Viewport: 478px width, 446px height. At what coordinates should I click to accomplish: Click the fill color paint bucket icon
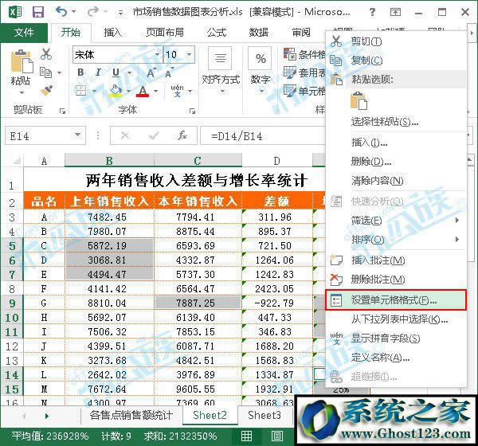[116, 91]
